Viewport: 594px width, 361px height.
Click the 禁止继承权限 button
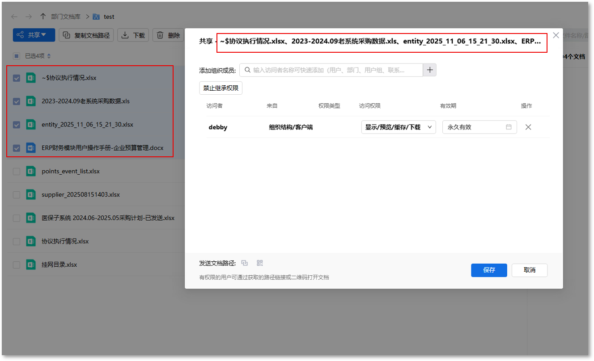tap(221, 88)
